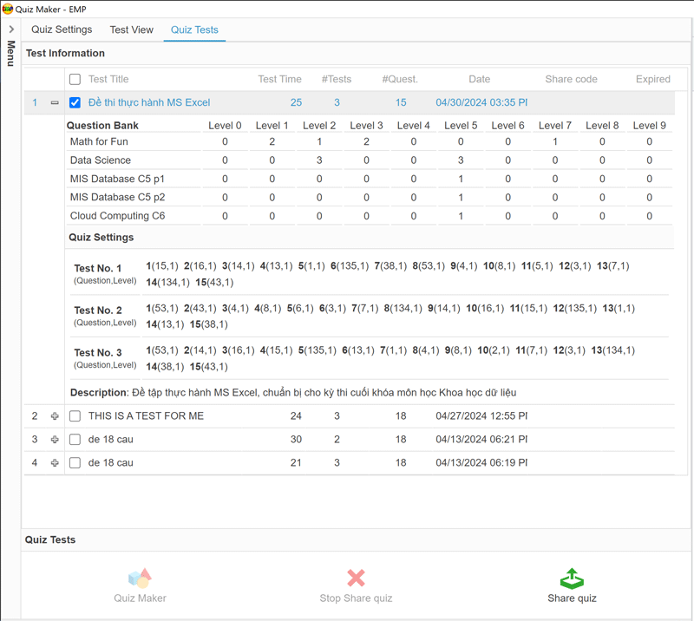Switch to the Test View tab
Viewport: 694px width, 621px height.
point(132,29)
